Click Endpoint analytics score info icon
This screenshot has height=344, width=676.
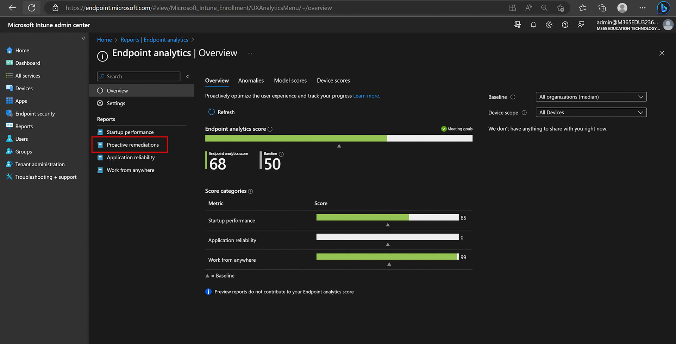[x=270, y=129]
